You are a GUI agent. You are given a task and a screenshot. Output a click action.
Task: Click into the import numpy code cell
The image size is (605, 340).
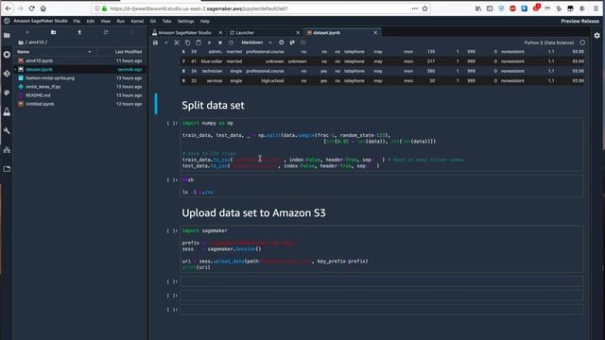pyautogui.click(x=381, y=144)
